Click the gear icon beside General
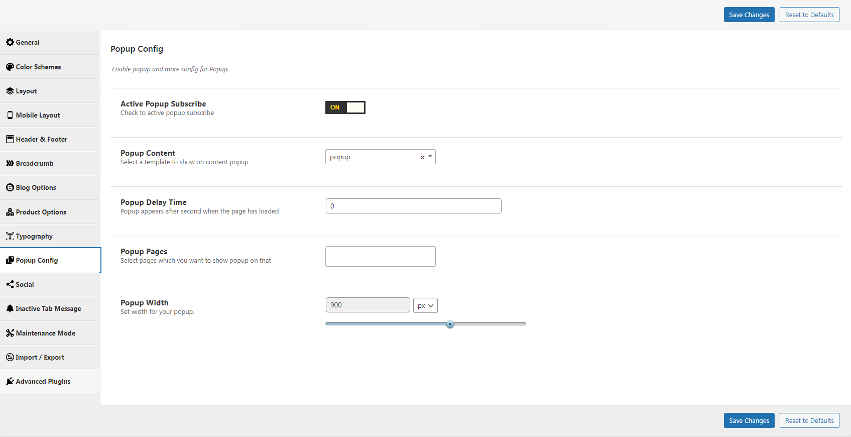The width and height of the screenshot is (851, 437). pos(10,42)
